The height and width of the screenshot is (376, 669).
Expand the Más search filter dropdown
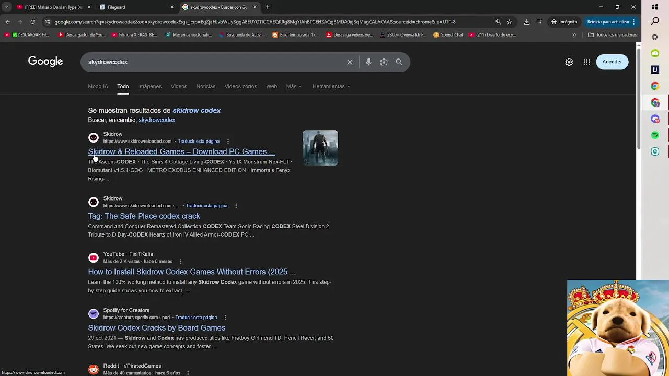coord(294,86)
